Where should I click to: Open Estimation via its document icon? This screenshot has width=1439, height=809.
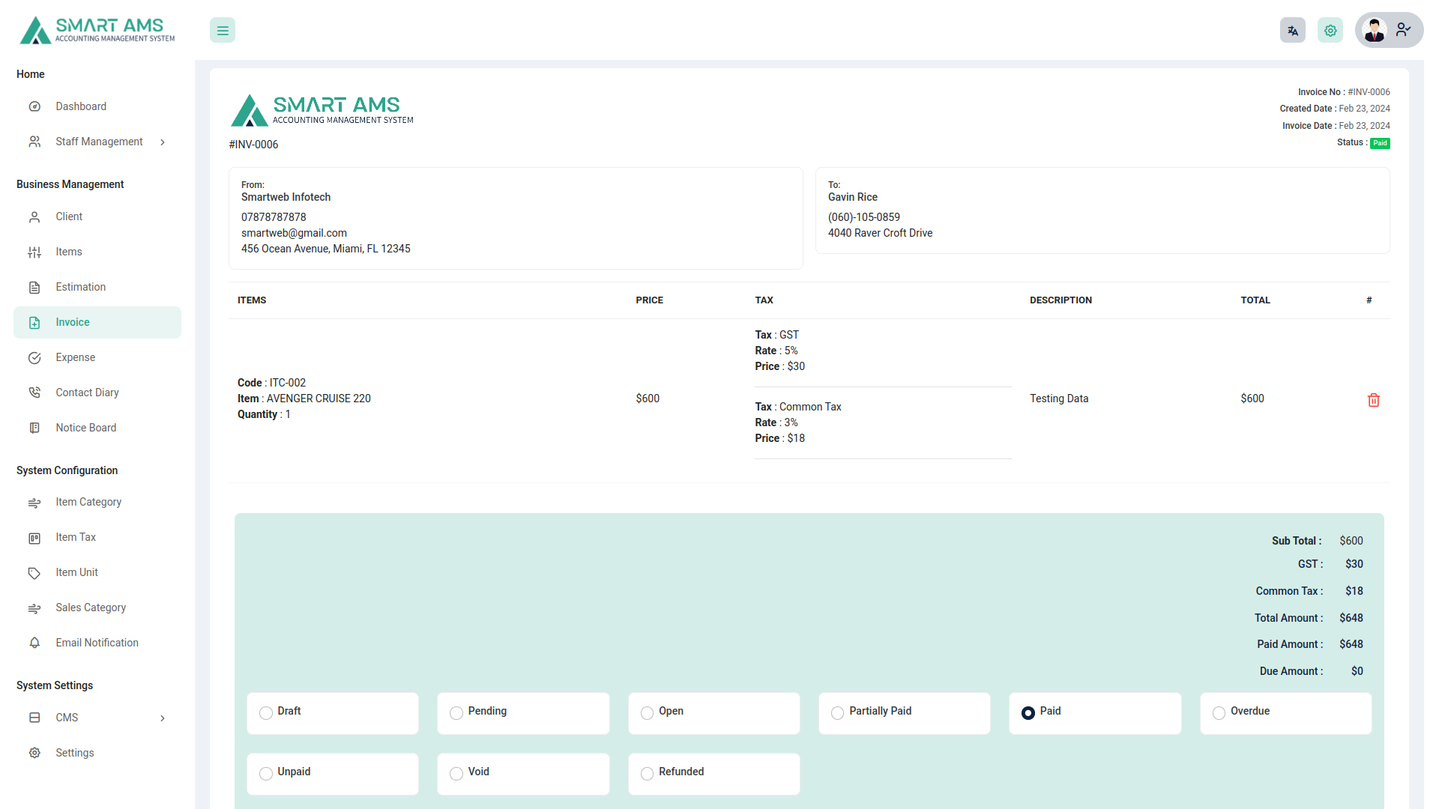(x=34, y=287)
